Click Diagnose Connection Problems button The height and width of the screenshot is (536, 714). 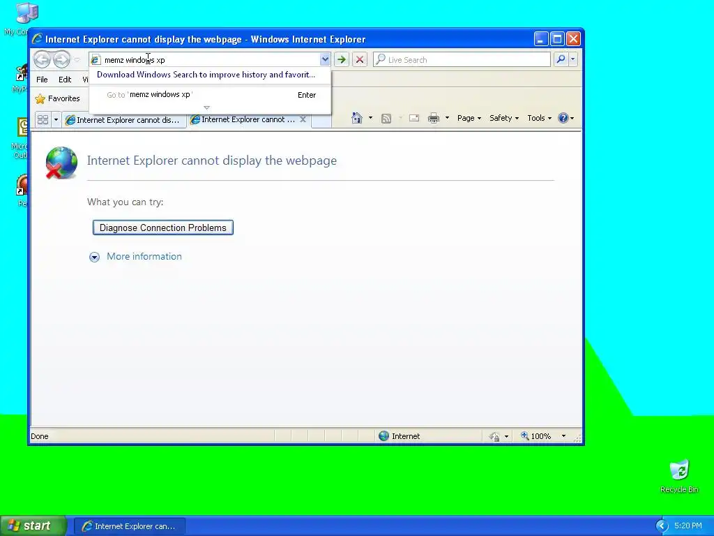(163, 228)
